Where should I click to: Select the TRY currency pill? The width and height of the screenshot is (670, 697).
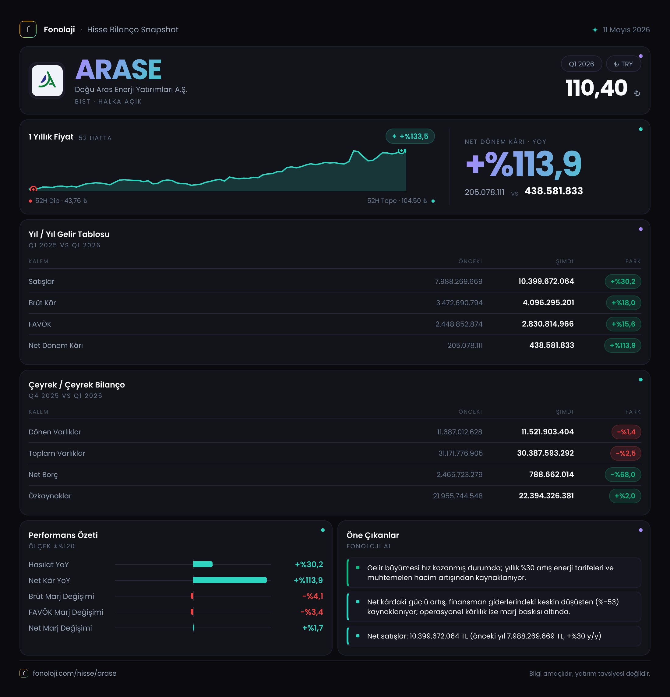[623, 64]
